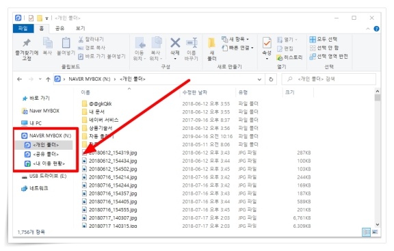Select the @@gkQkk folder
Image resolution: width=394 pixels, height=251 pixels.
pos(96,103)
